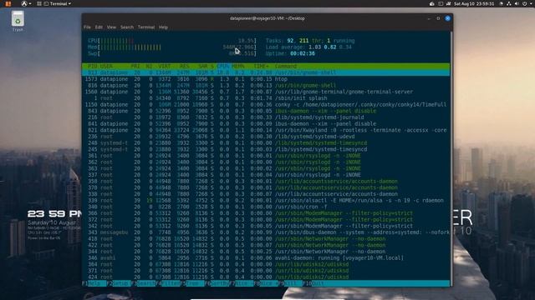Viewport: 535px width, 300px height.
Task: Click the terminal window title bar text
Action: [267, 18]
